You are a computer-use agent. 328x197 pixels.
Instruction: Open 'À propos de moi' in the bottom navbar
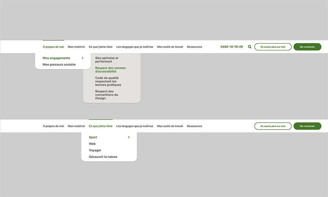tap(53, 126)
